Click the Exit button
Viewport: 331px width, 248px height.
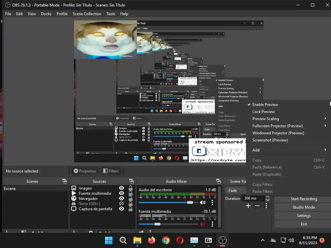point(304,224)
